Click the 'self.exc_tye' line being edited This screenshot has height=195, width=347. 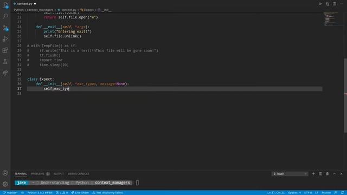click(56, 89)
